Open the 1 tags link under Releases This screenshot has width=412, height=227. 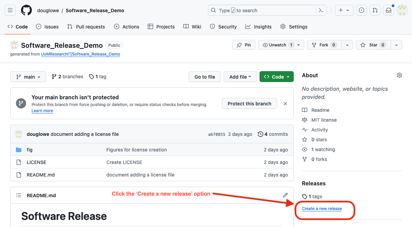click(x=312, y=197)
